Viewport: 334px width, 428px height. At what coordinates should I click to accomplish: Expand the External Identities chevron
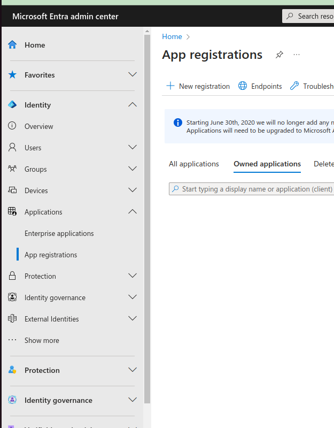[133, 318]
